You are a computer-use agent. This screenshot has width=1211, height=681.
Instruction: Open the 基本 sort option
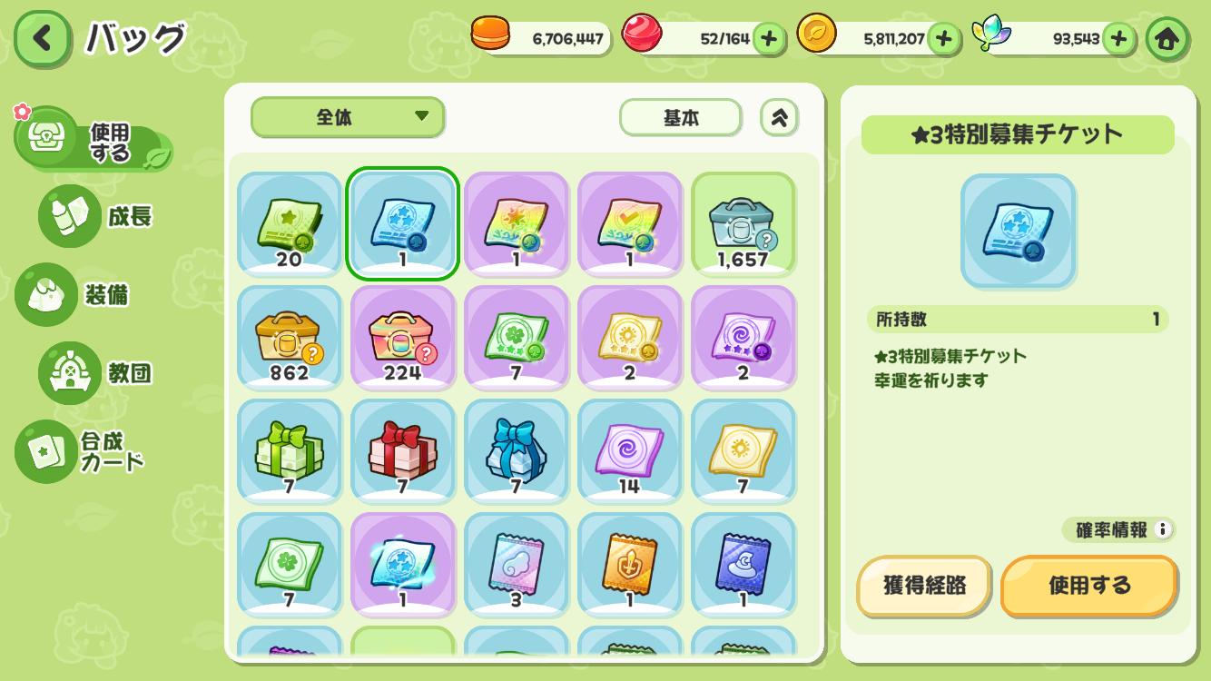(x=681, y=118)
